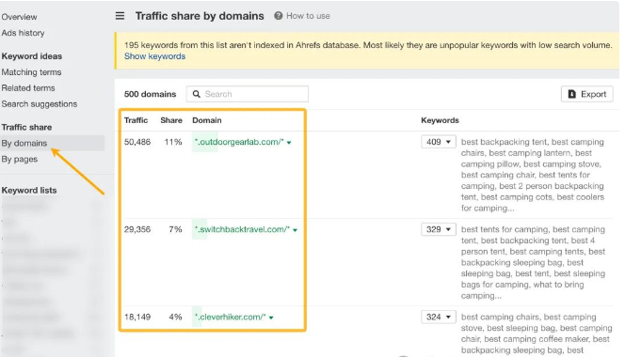The image size is (625, 357).
Task: Click the cleverhiker.com domain link
Action: tap(230, 318)
